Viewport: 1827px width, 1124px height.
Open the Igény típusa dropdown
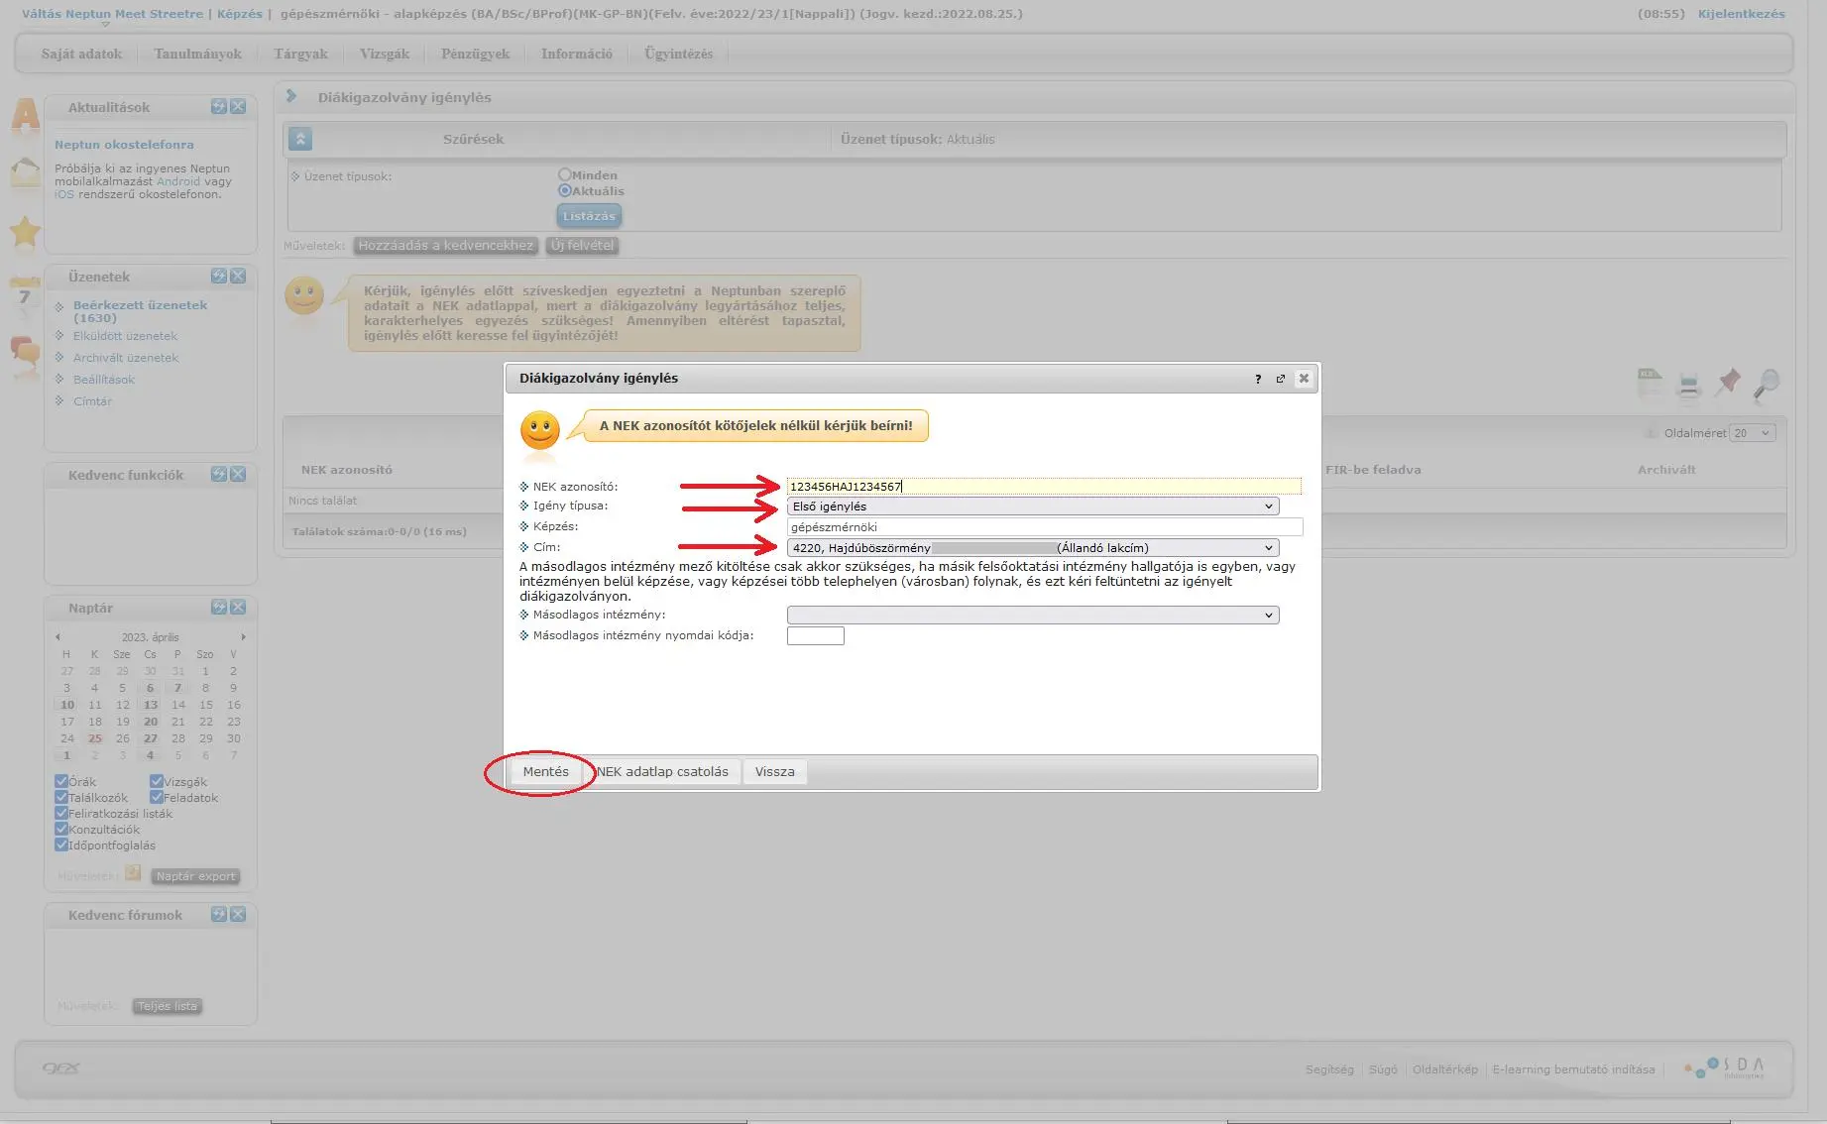tap(1032, 506)
